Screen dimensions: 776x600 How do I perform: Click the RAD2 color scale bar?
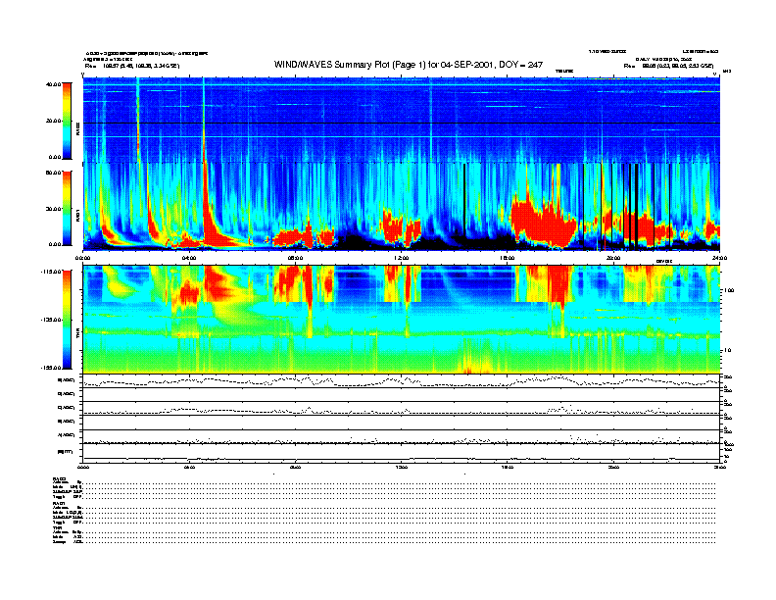tap(67, 120)
